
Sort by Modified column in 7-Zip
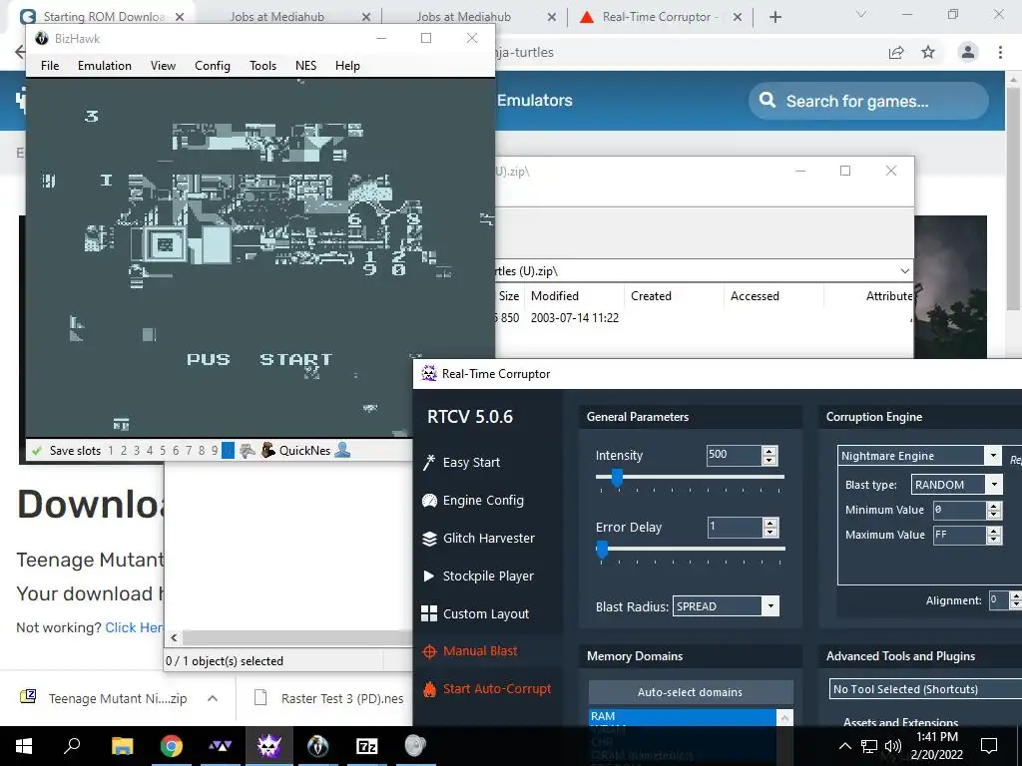coord(574,295)
